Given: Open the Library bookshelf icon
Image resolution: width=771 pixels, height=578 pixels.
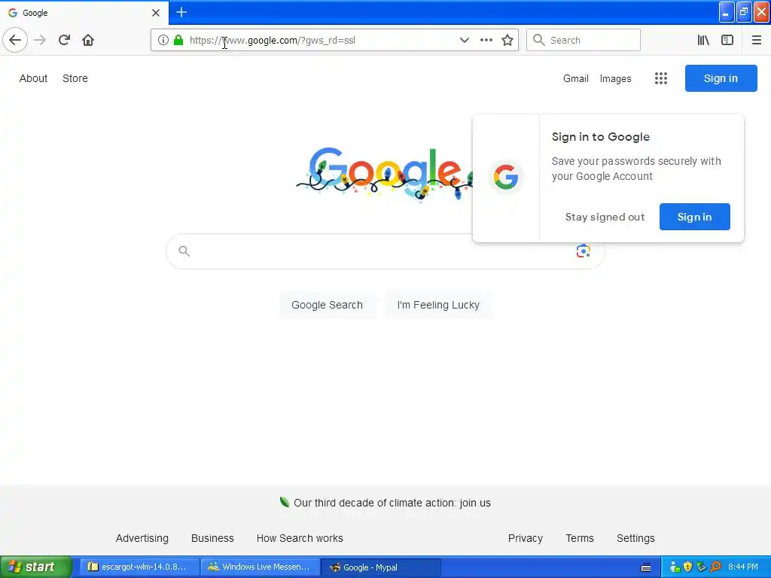Looking at the screenshot, I should [x=703, y=41].
